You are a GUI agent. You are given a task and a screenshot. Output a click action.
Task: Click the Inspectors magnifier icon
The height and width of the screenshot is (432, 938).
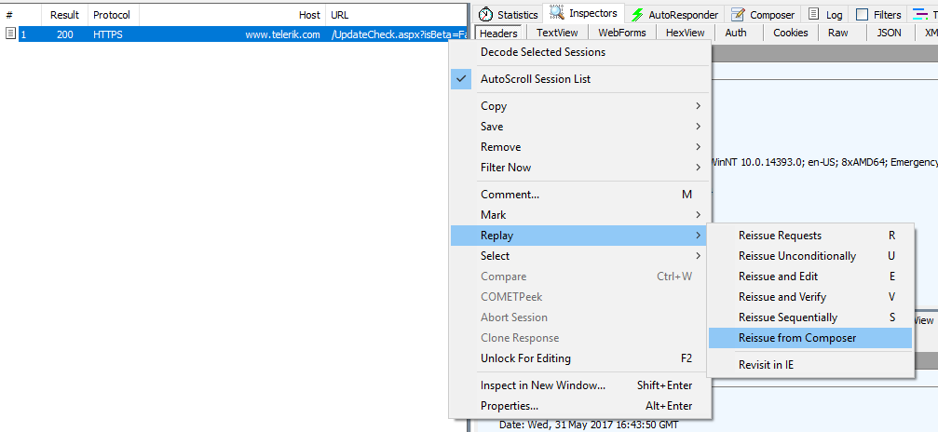[557, 14]
